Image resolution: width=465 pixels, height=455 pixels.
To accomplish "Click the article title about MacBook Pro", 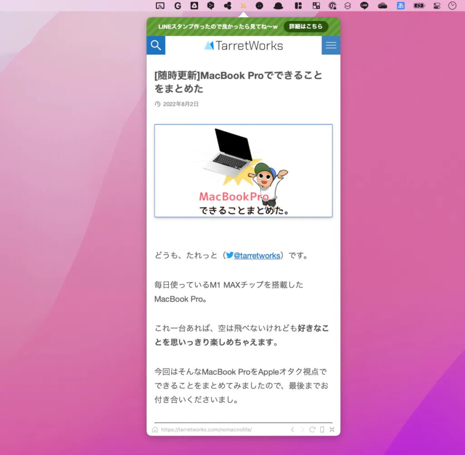I will tap(238, 82).
